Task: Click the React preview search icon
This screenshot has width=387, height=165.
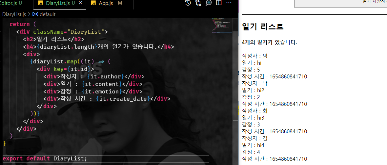Action: coord(209,3)
